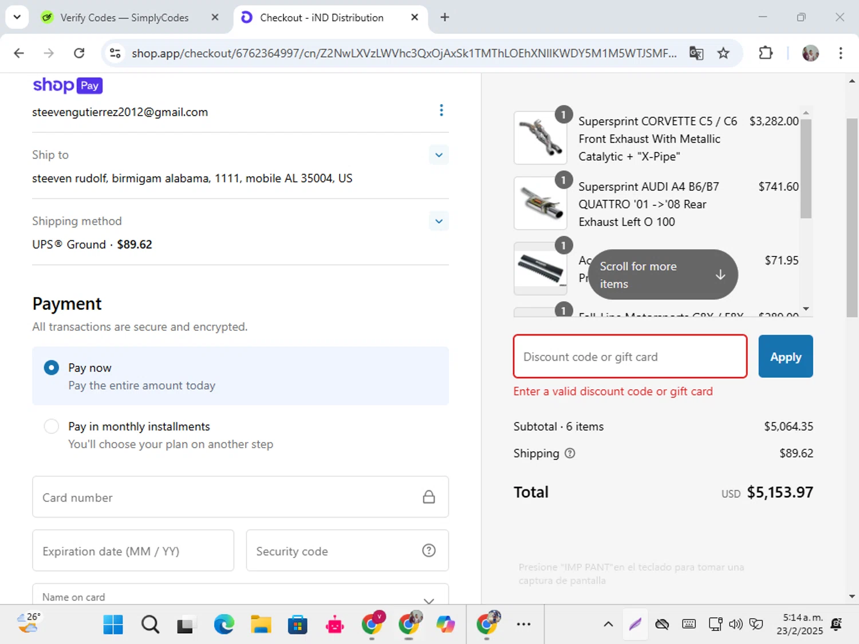
Task: Click UPS Ground $89.62 shipping text
Action: (x=92, y=244)
